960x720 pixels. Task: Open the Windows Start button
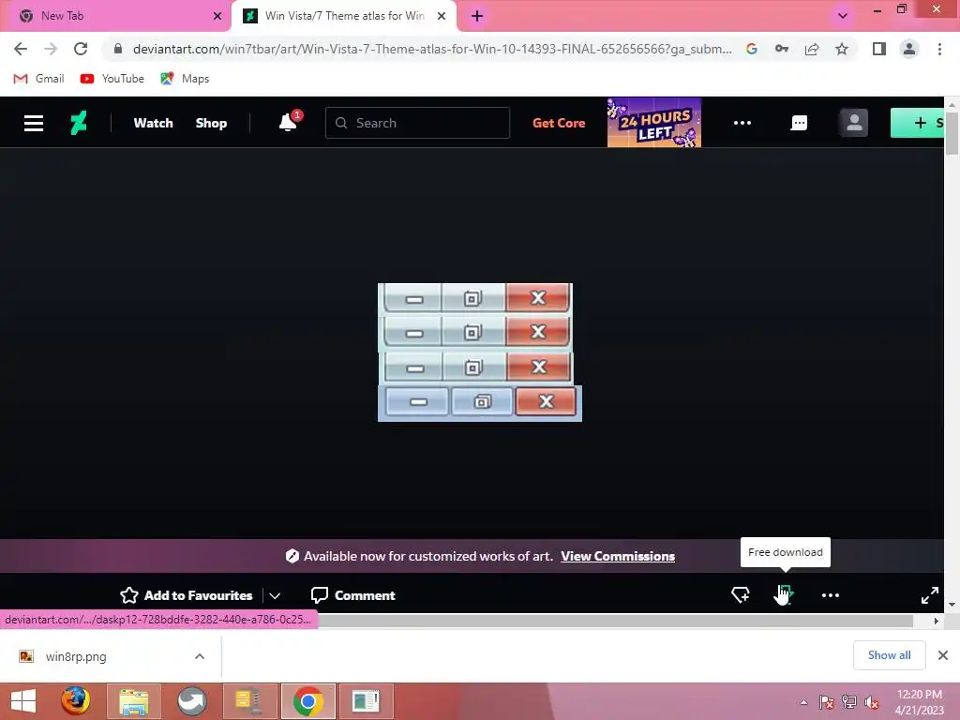(22, 701)
